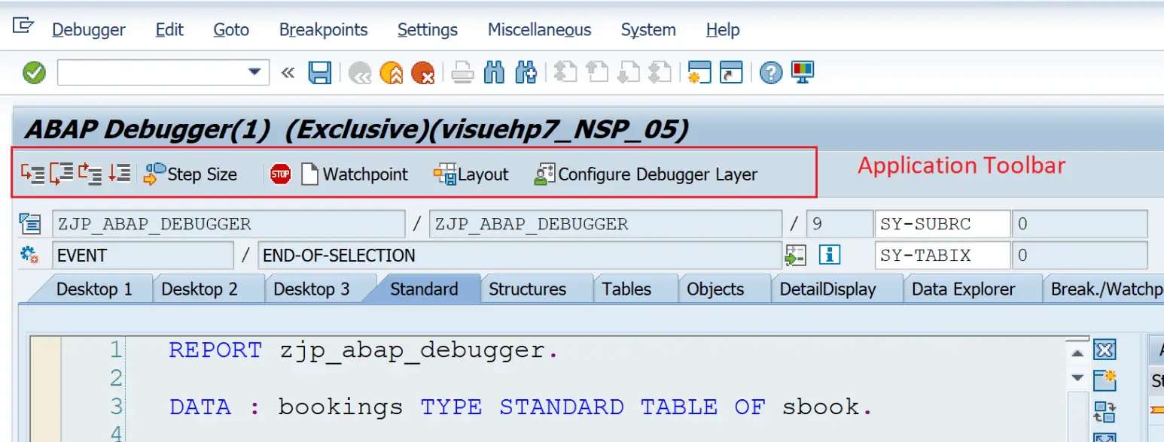Click the green checkmark Enter icon

[32, 72]
